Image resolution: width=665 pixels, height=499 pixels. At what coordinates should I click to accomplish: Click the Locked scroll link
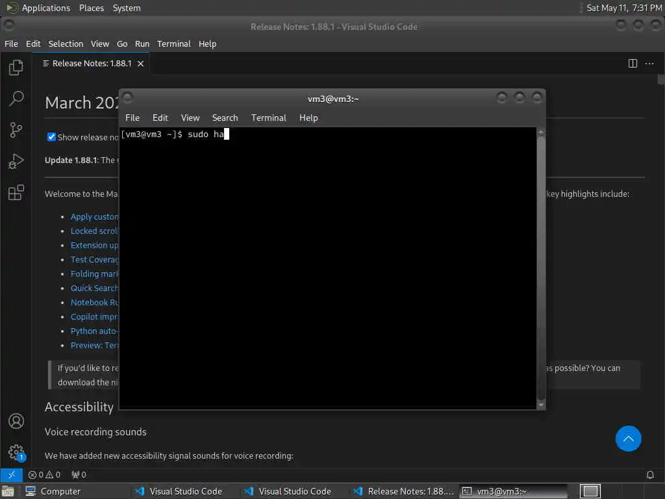click(94, 231)
